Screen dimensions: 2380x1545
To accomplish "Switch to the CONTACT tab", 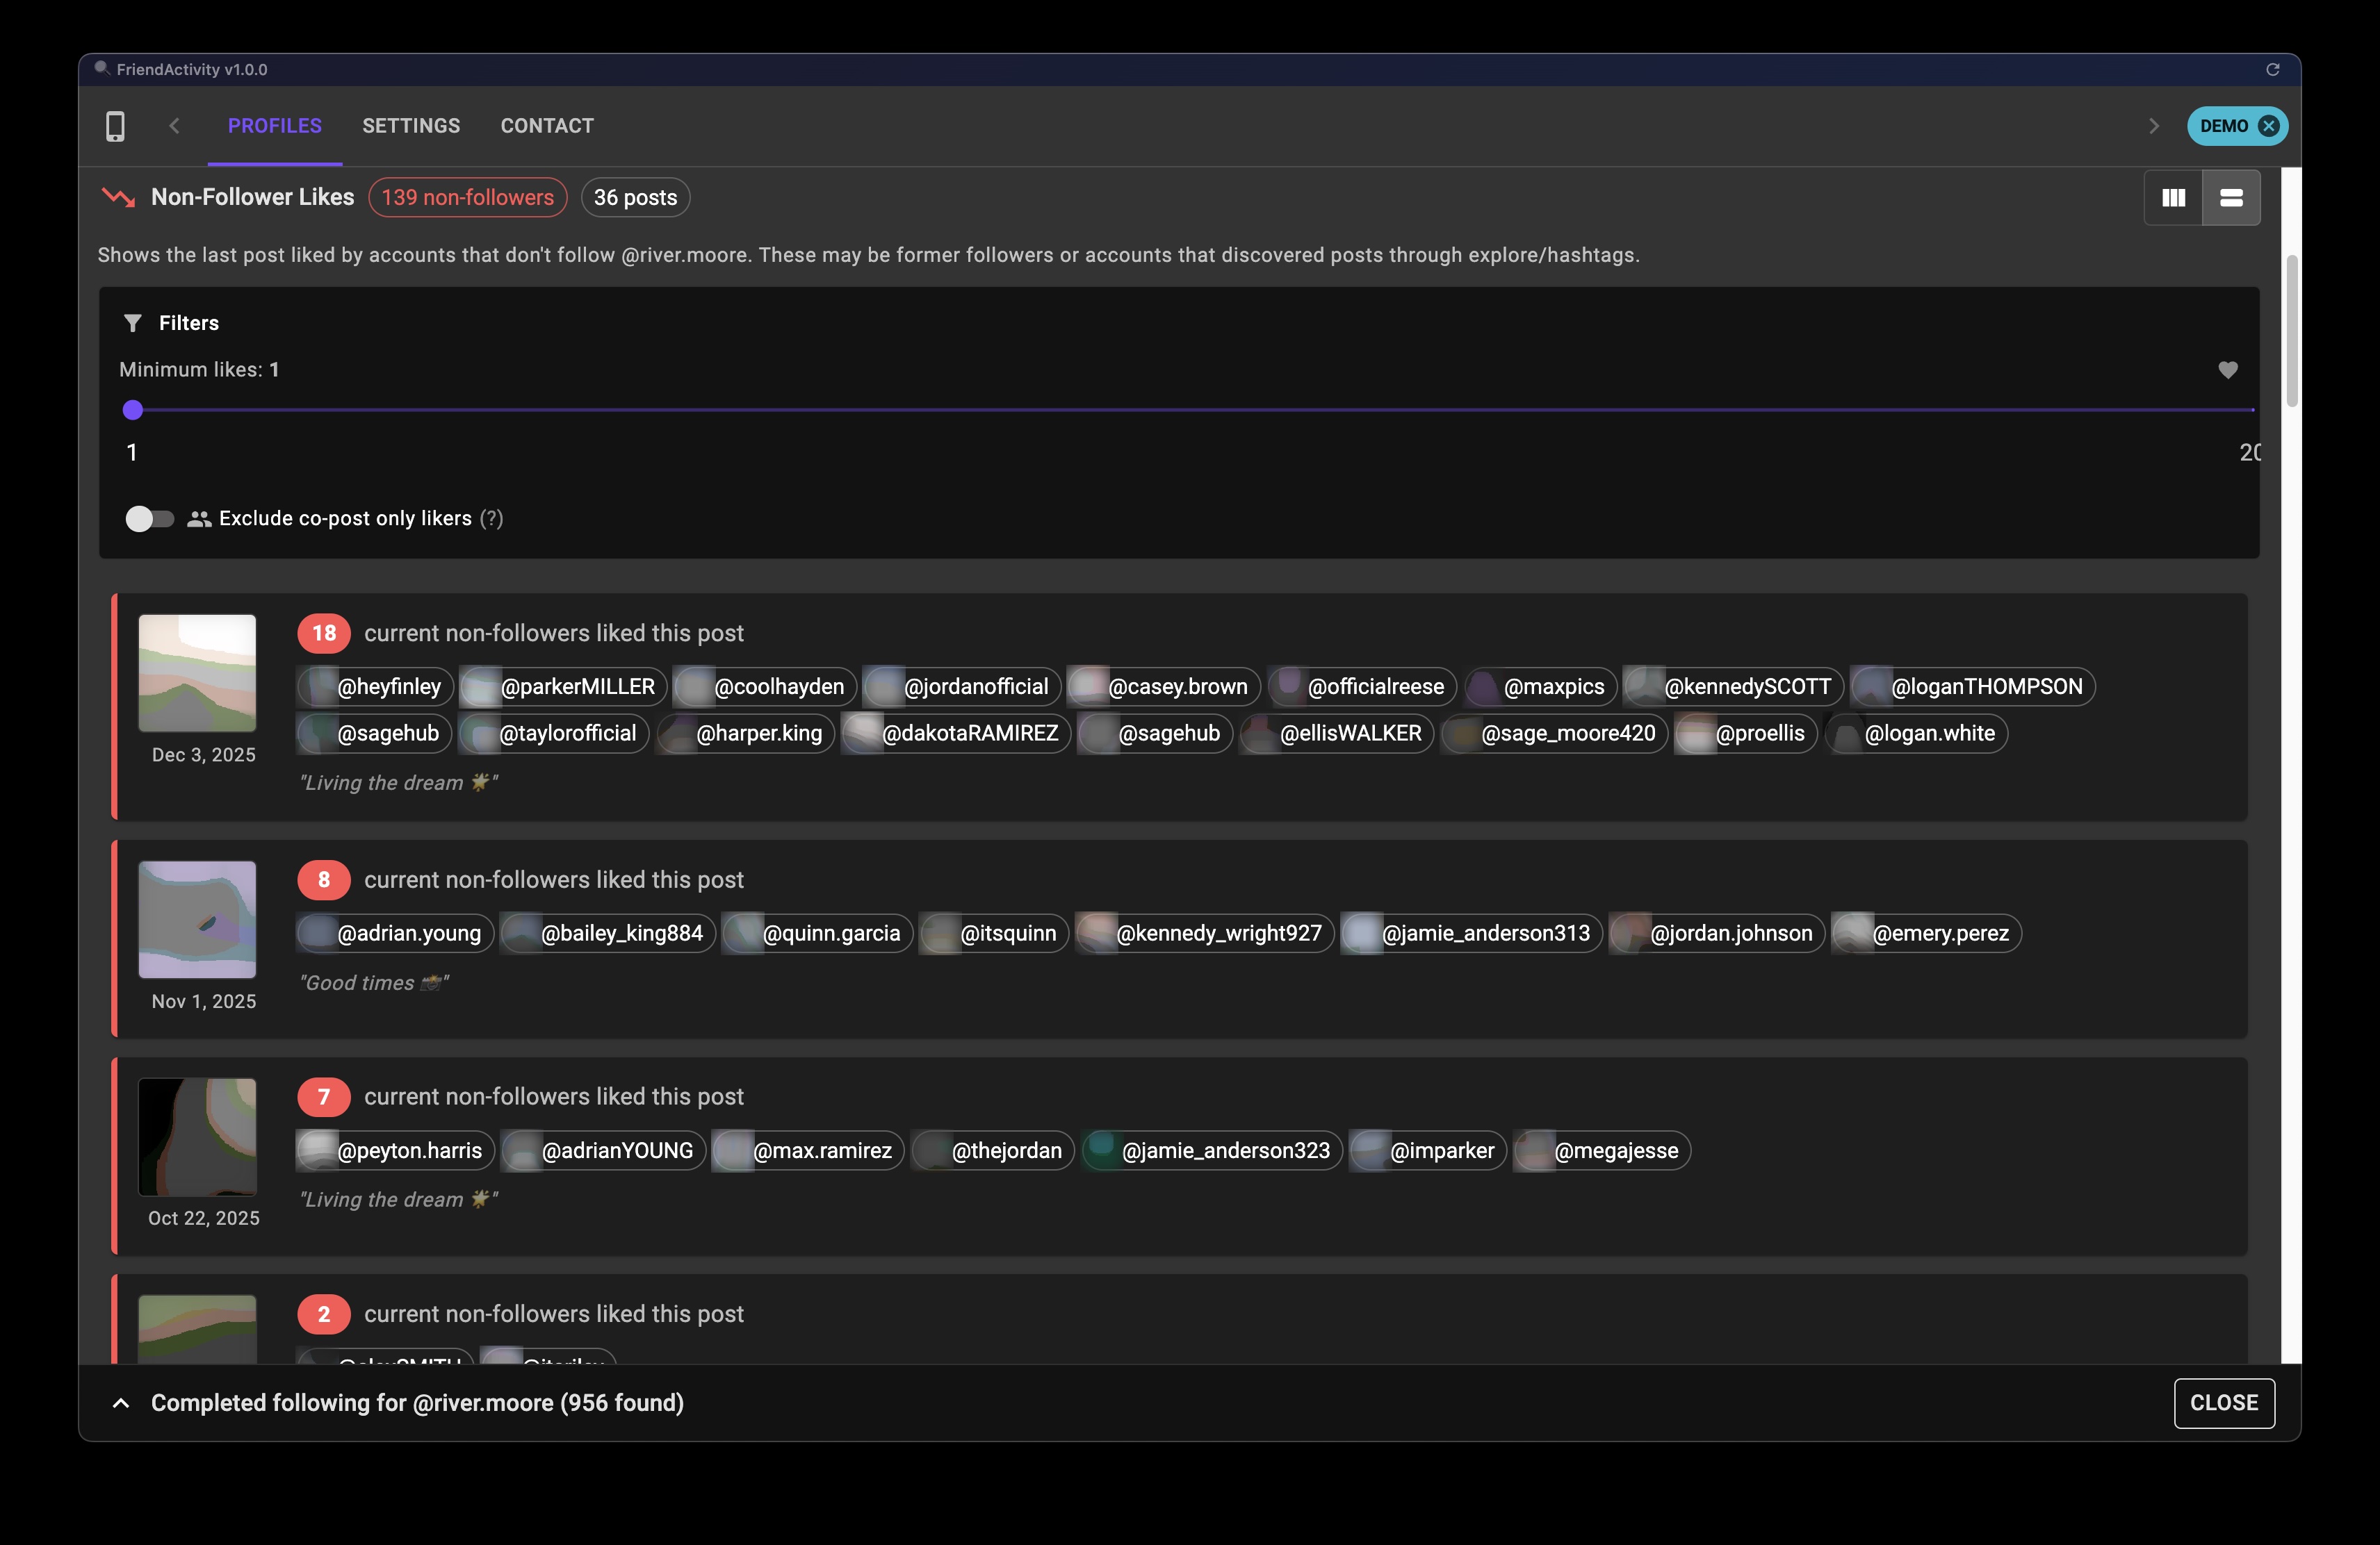I will (x=546, y=126).
